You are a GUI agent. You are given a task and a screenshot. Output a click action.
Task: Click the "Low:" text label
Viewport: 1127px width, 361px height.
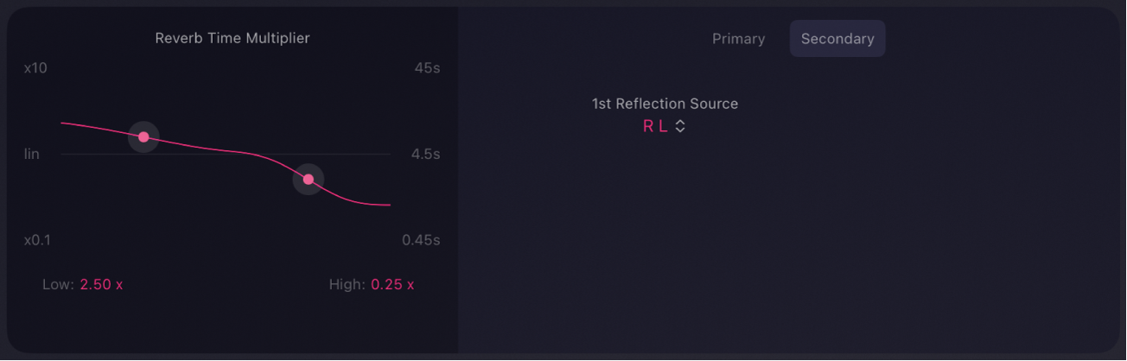pyautogui.click(x=58, y=284)
